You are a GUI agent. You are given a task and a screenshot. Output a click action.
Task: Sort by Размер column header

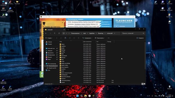tap(110, 42)
